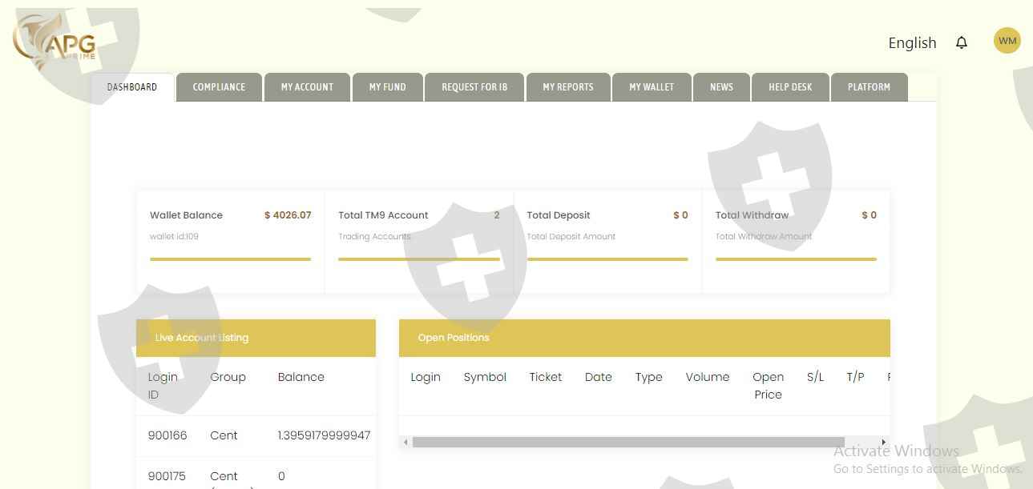Screen dimensions: 1033x489
Task: Open the Request for IB tab
Action: tap(474, 87)
